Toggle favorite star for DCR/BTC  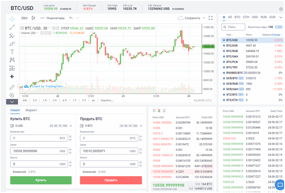click(x=224, y=78)
